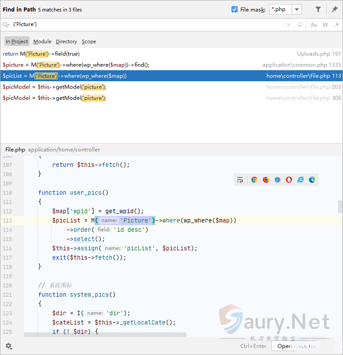Open preview in Chrome browser

coord(254,180)
